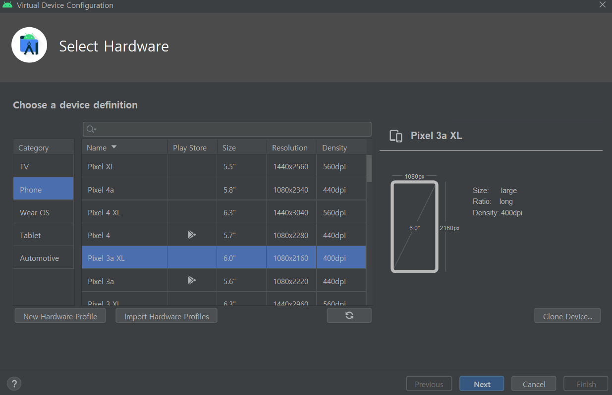The image size is (612, 395).
Task: Sort by the Size column header
Action: (x=242, y=148)
